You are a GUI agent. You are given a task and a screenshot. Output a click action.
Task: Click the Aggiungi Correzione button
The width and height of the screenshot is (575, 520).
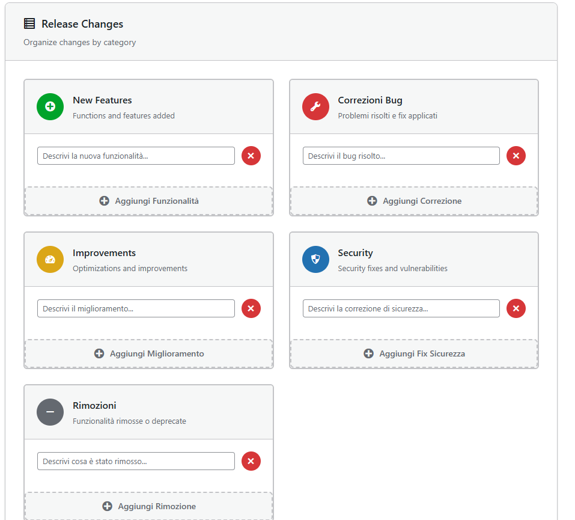(x=414, y=201)
